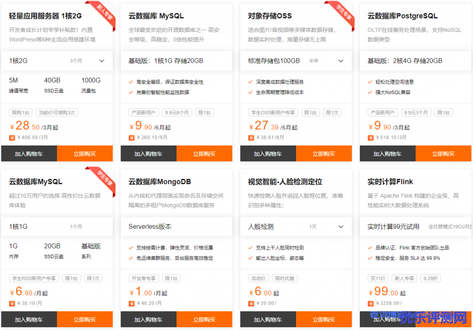Expand the 1核2G 3个月 spec dropdown
Screen dimensions: 473x330
(102, 61)
